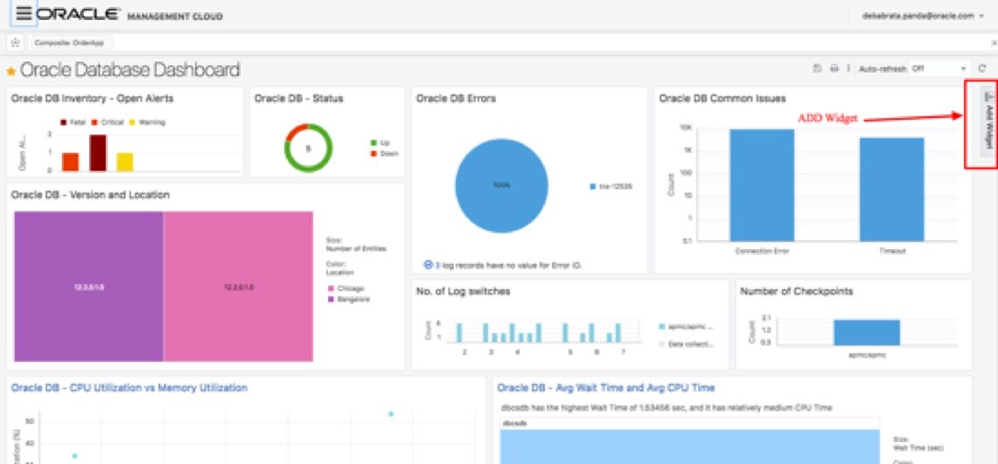
Task: Click the dbcsdb highest Wait Time summary text
Action: click(666, 407)
